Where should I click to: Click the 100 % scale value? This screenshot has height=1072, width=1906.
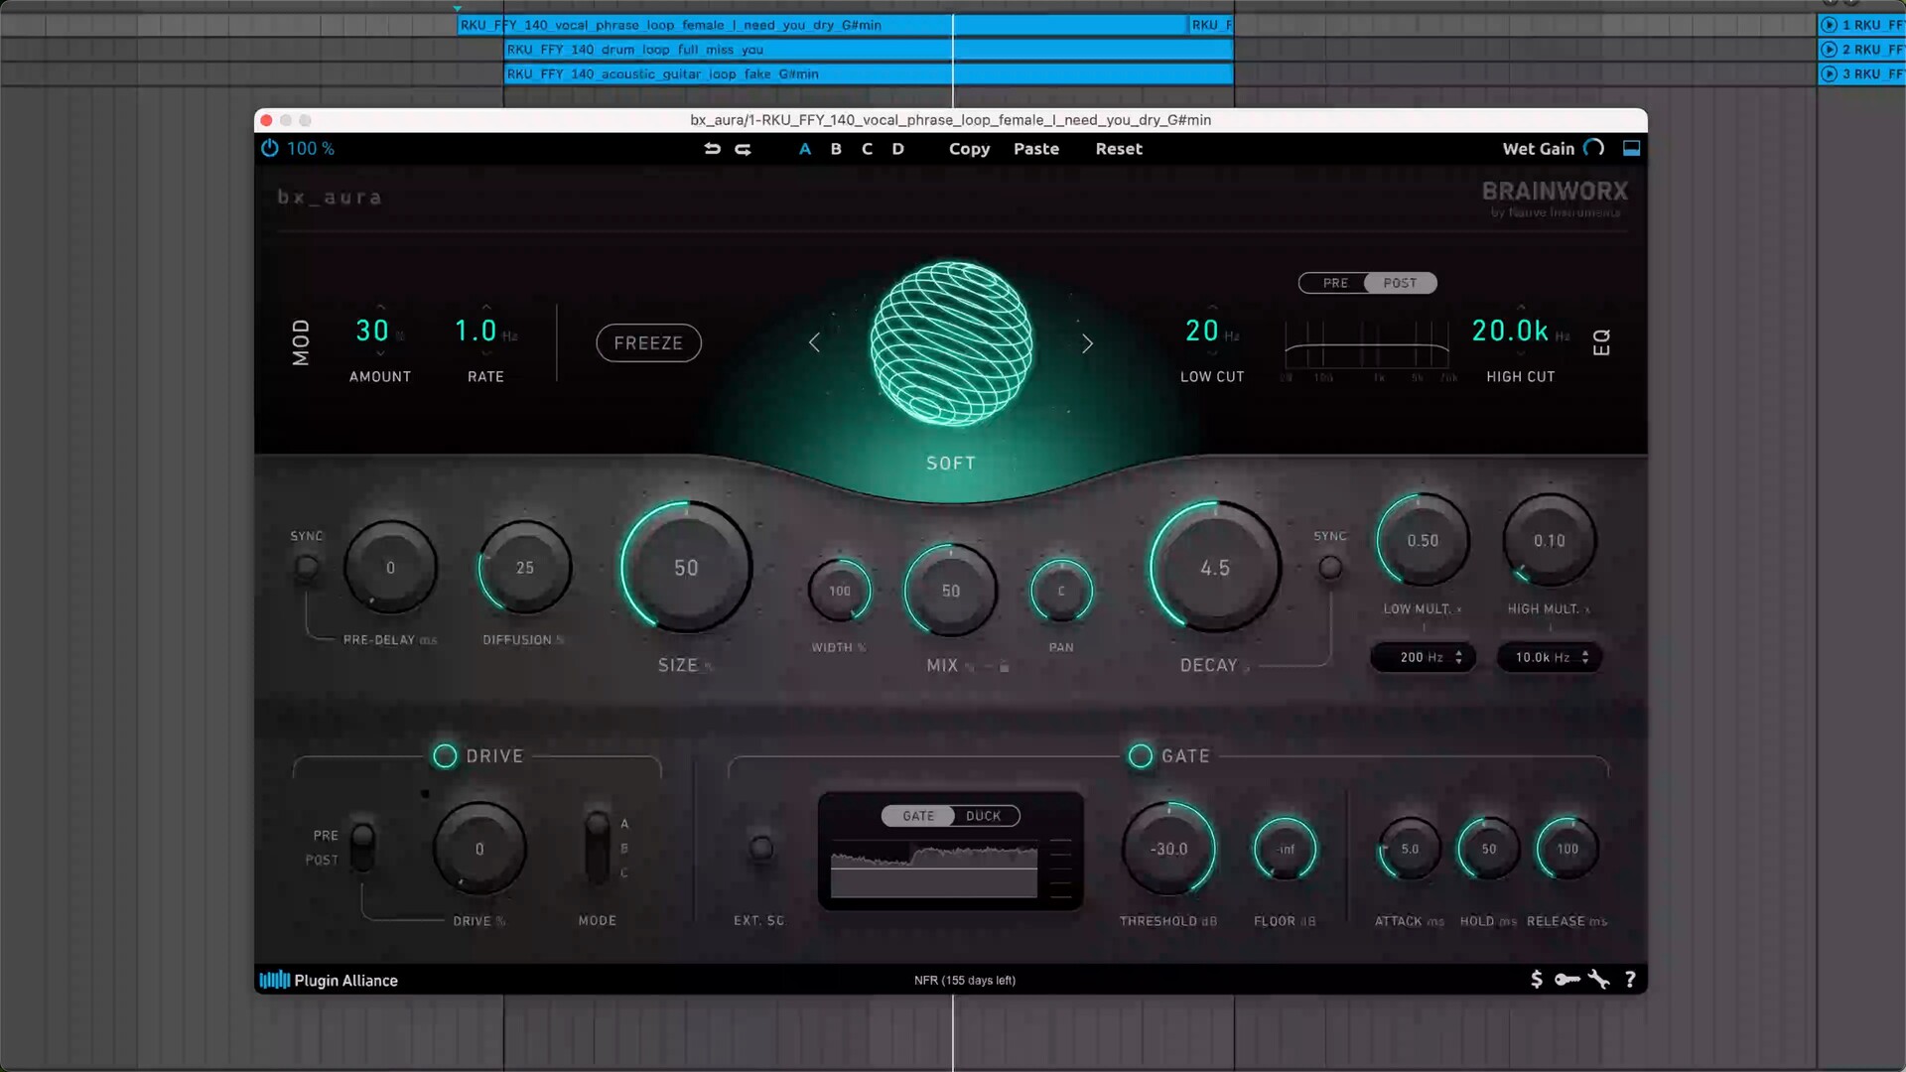pos(311,148)
